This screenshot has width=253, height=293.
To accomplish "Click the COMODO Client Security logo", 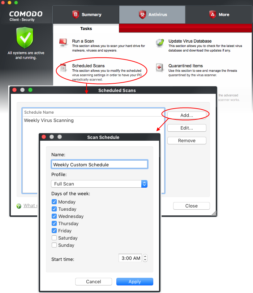I will click(26, 16).
